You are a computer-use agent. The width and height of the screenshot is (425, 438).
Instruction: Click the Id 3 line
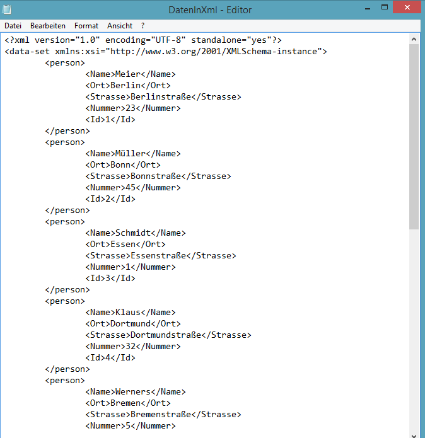click(x=110, y=278)
